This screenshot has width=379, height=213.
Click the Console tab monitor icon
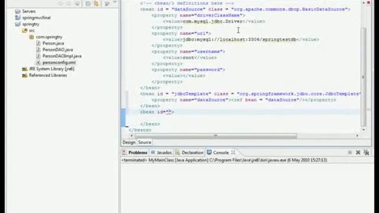click(209, 152)
